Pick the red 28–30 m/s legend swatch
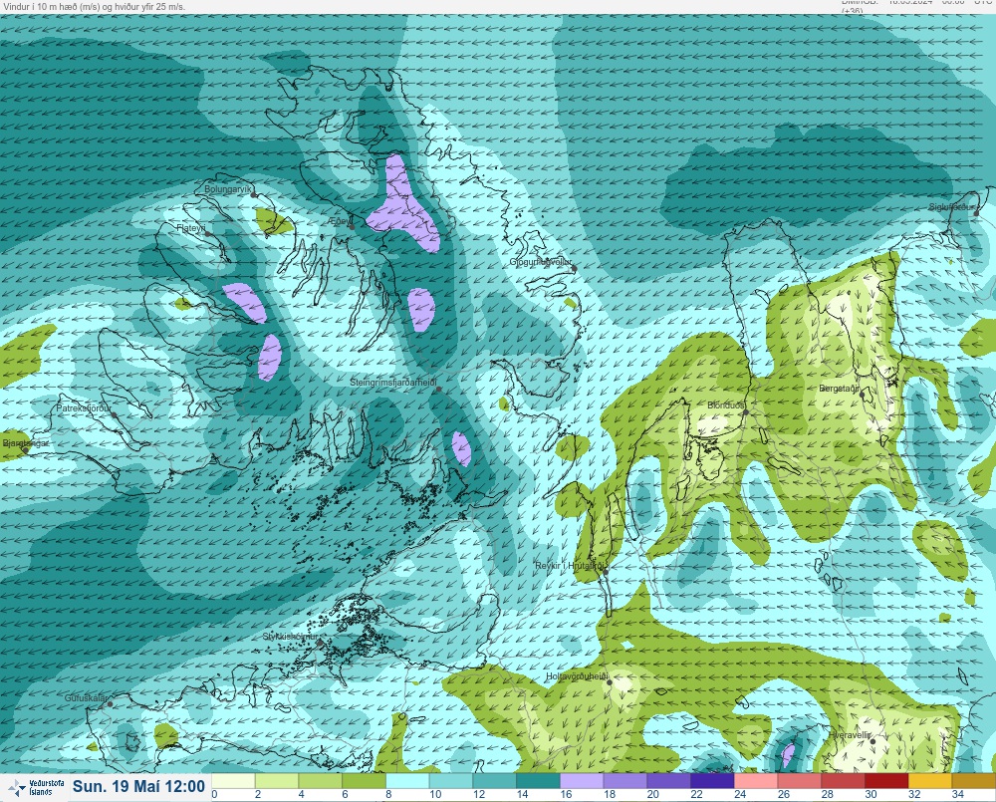996x802 pixels. coord(843,780)
